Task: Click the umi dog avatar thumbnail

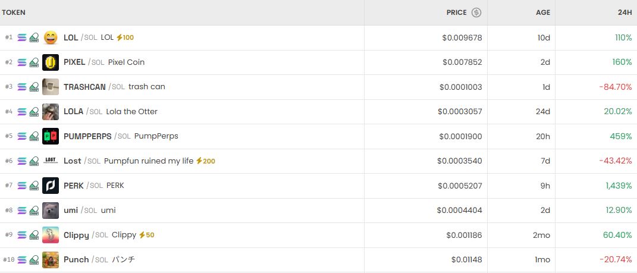Action: click(51, 211)
